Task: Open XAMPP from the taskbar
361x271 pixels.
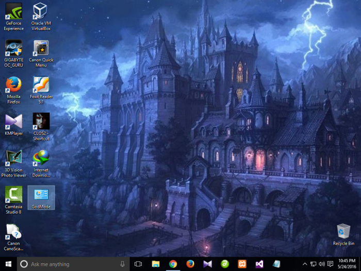Action: 242,264
